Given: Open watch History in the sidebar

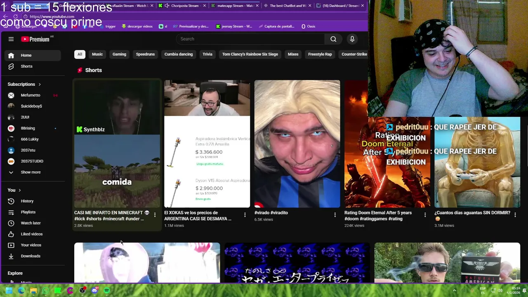Looking at the screenshot, I should [x=32, y=201].
